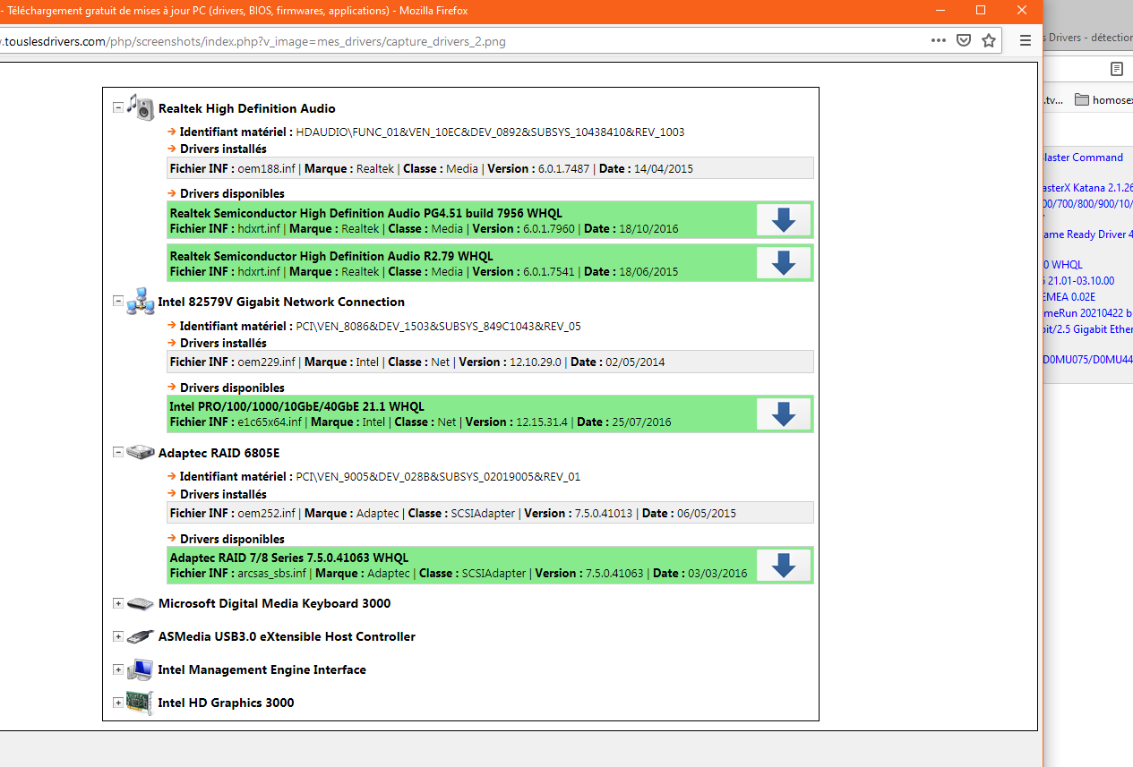Viewport: 1133px width, 767px height.
Task: Click the keyboard icon for Microsoft Digital Media Keyboard
Action: coord(140,603)
